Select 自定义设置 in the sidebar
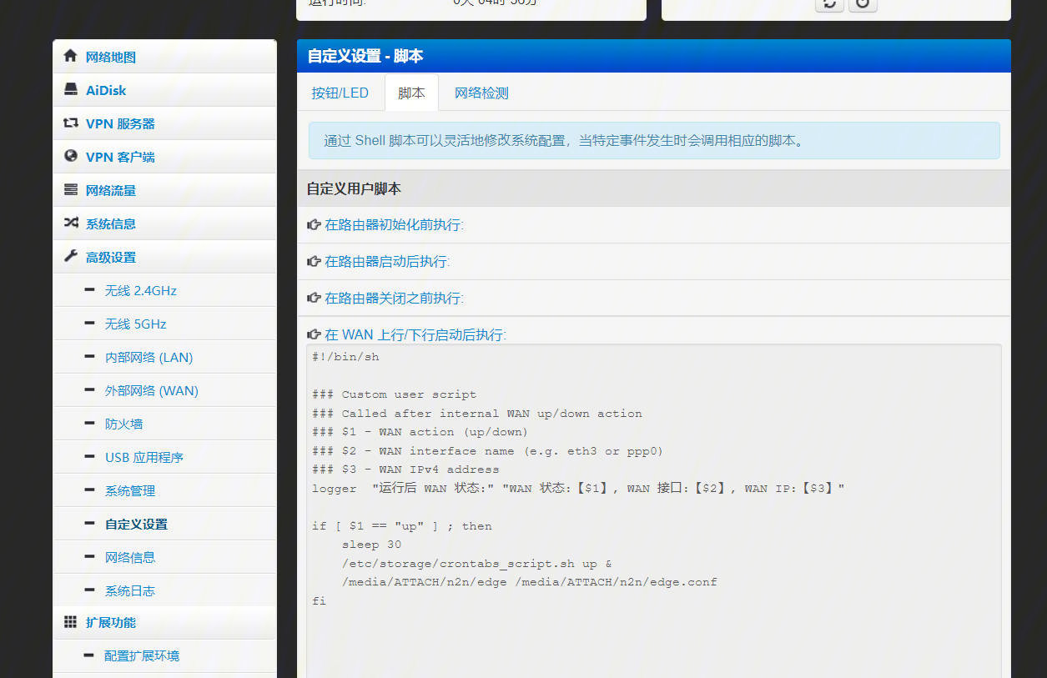The width and height of the screenshot is (1047, 678). (136, 524)
